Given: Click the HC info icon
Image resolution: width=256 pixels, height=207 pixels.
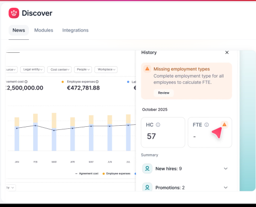Looking at the screenshot, I should coord(158,125).
